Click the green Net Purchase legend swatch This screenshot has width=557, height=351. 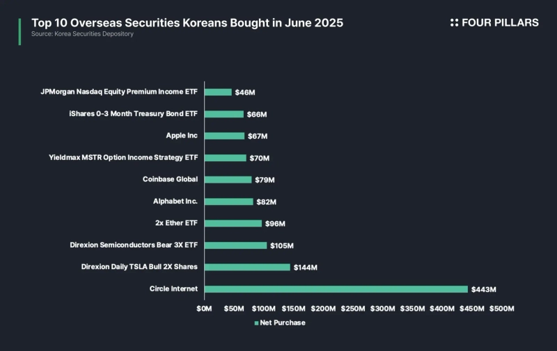point(256,323)
